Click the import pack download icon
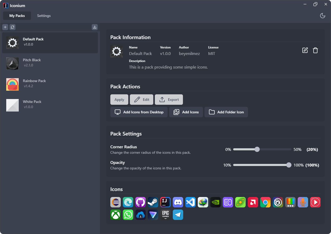 tap(95, 27)
